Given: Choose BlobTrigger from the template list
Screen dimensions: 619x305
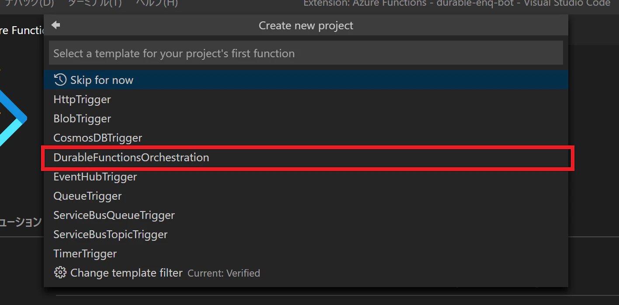Looking at the screenshot, I should [306, 118].
